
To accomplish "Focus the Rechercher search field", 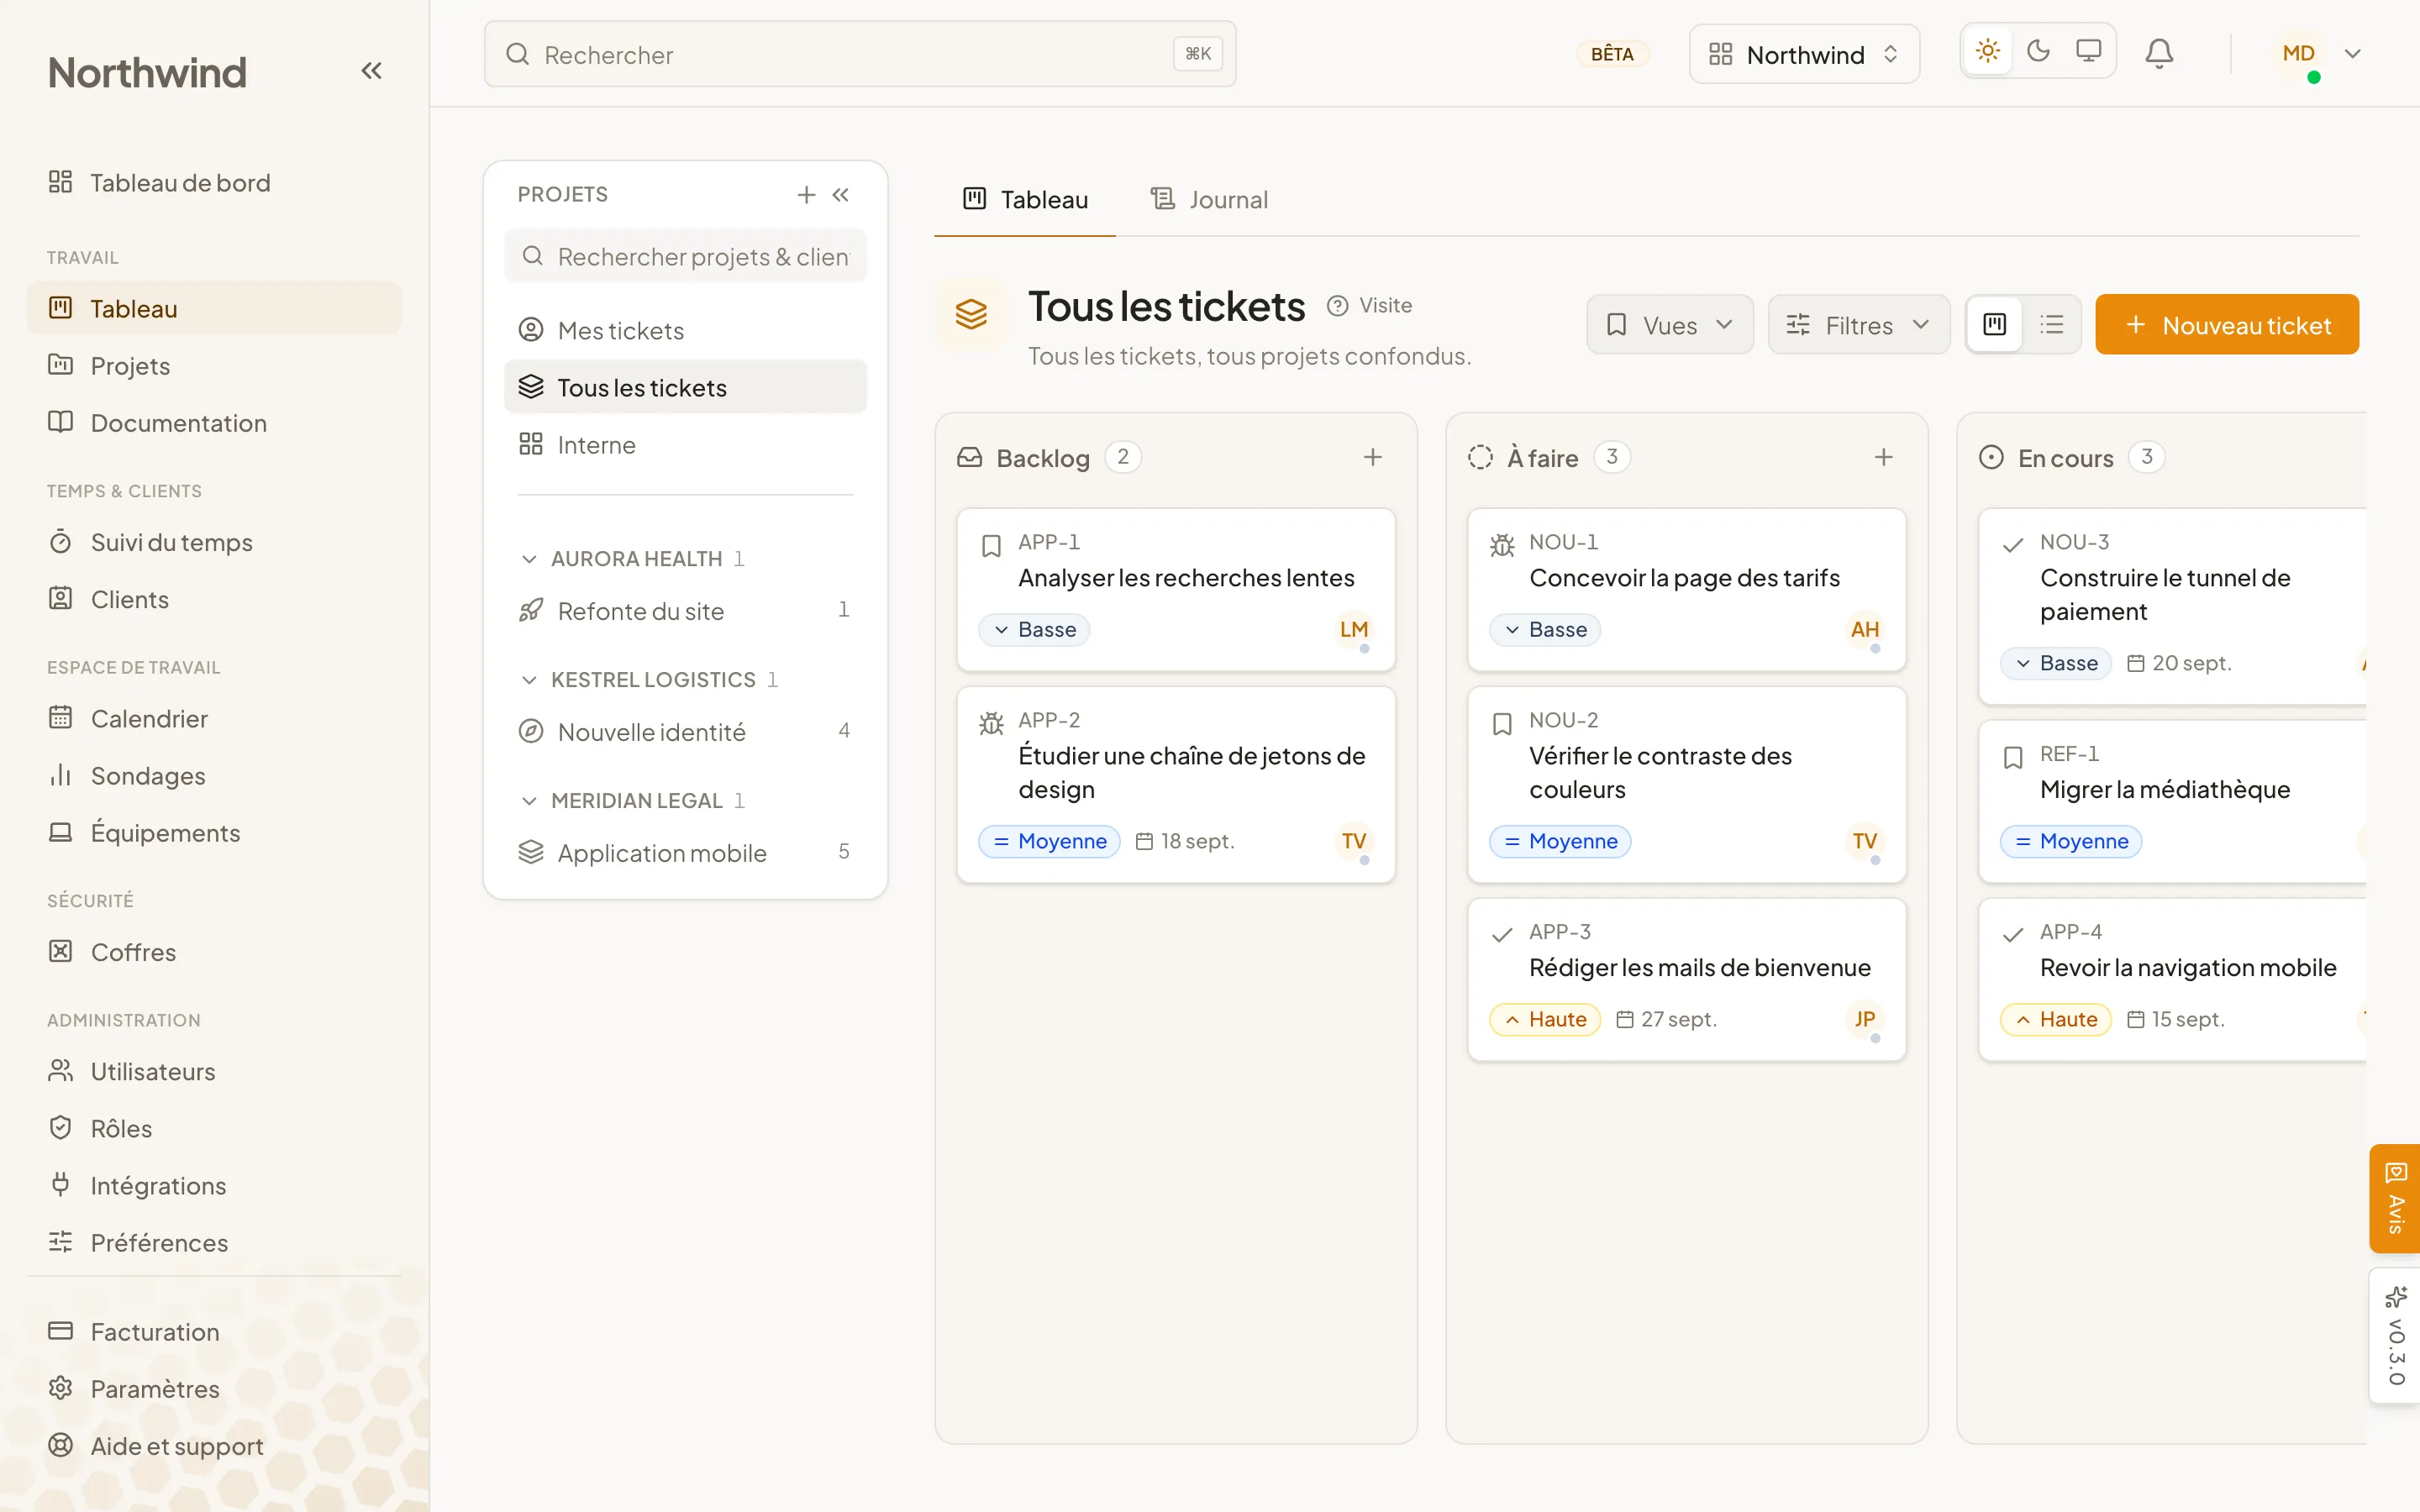I will pyautogui.click(x=860, y=54).
